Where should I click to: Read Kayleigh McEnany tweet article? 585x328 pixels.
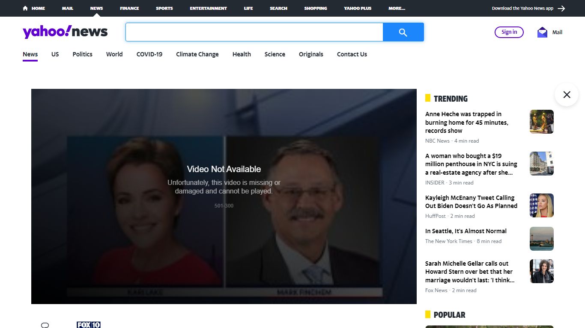point(471,202)
